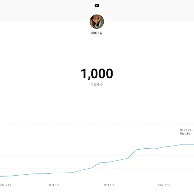Click the line's starting point at left edge

click(0, 176)
